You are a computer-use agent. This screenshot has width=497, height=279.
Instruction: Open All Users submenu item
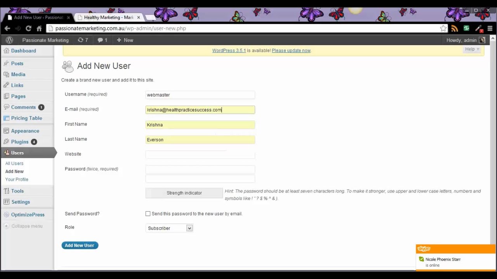click(x=14, y=163)
